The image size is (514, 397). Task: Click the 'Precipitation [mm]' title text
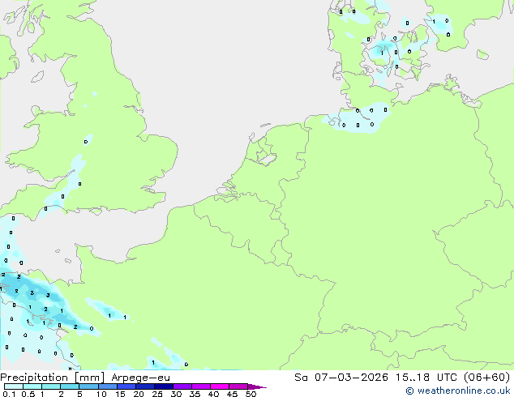[53, 378]
